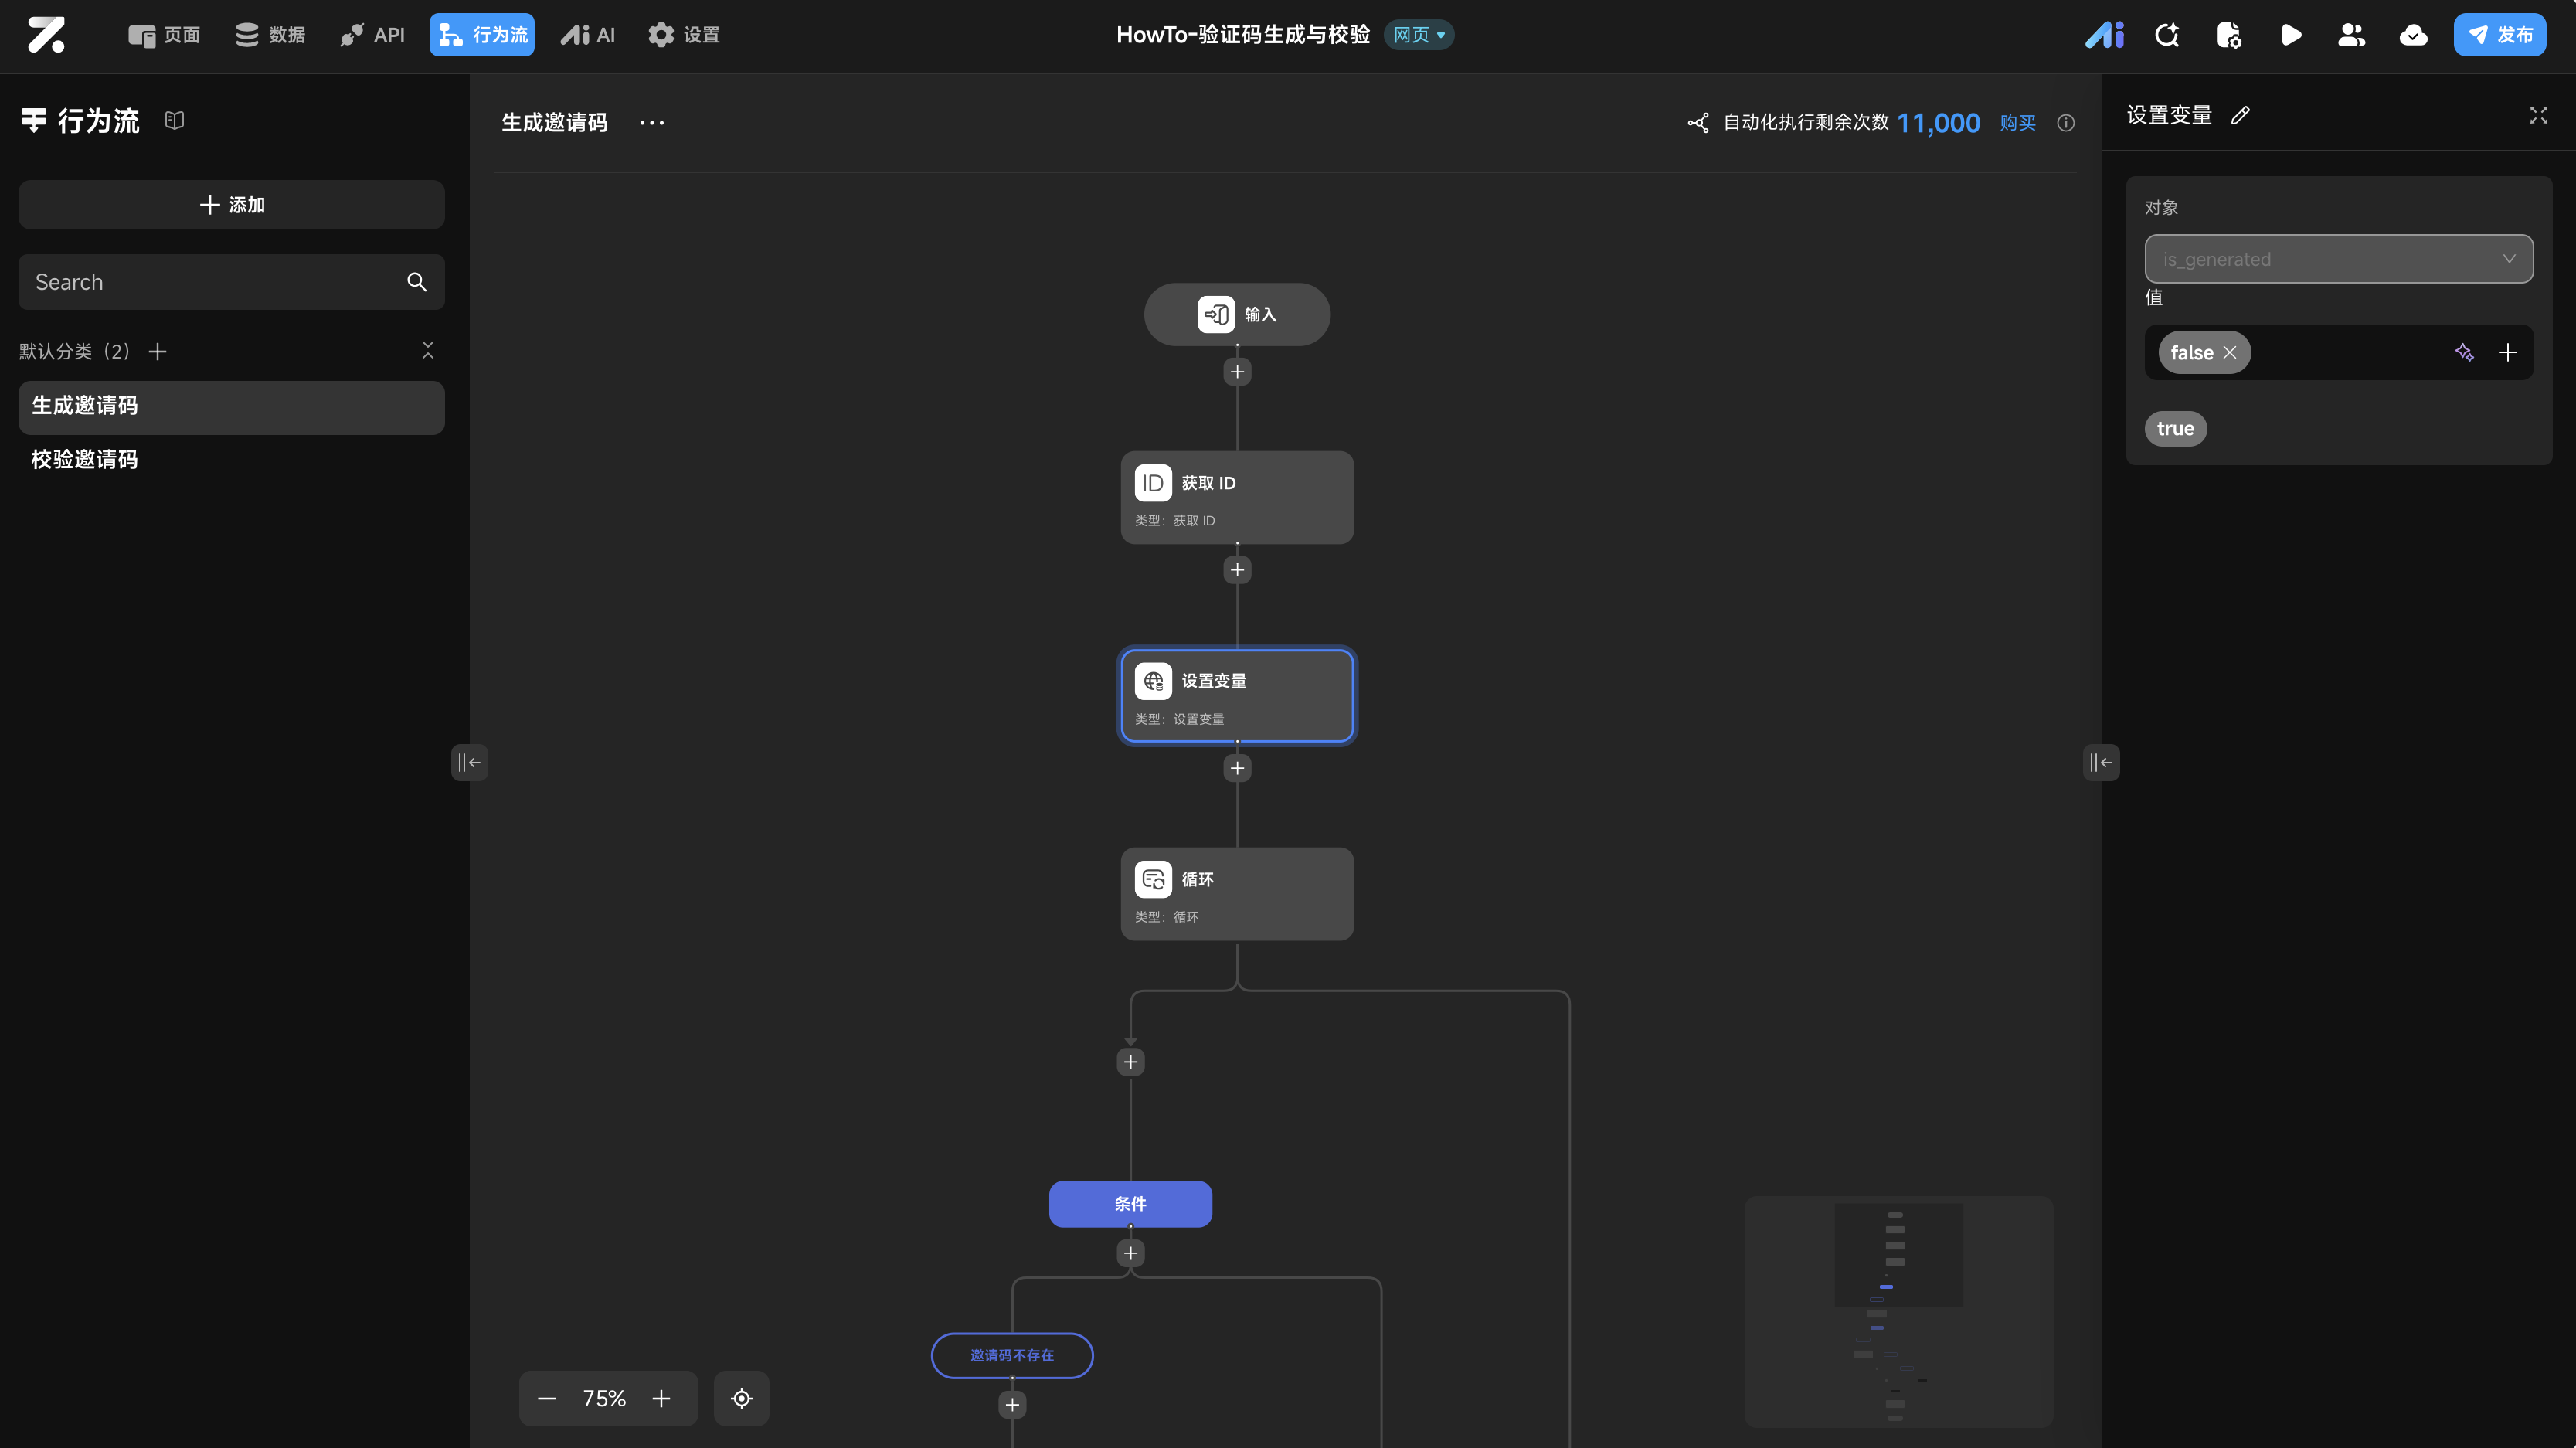This screenshot has width=2576, height=1448.
Task: Click the preview play icon
Action: pyautogui.click(x=2290, y=36)
